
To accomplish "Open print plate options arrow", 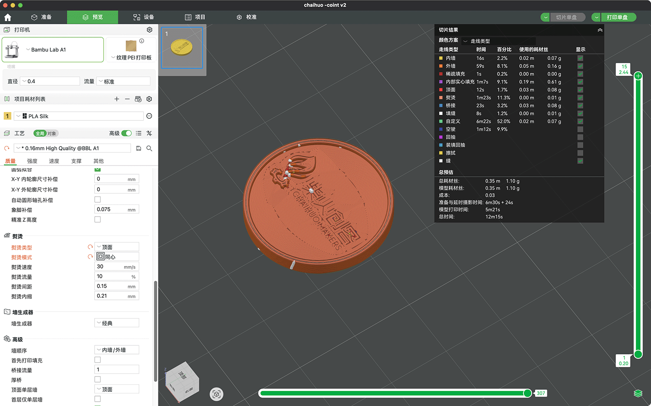I will tap(597, 17).
